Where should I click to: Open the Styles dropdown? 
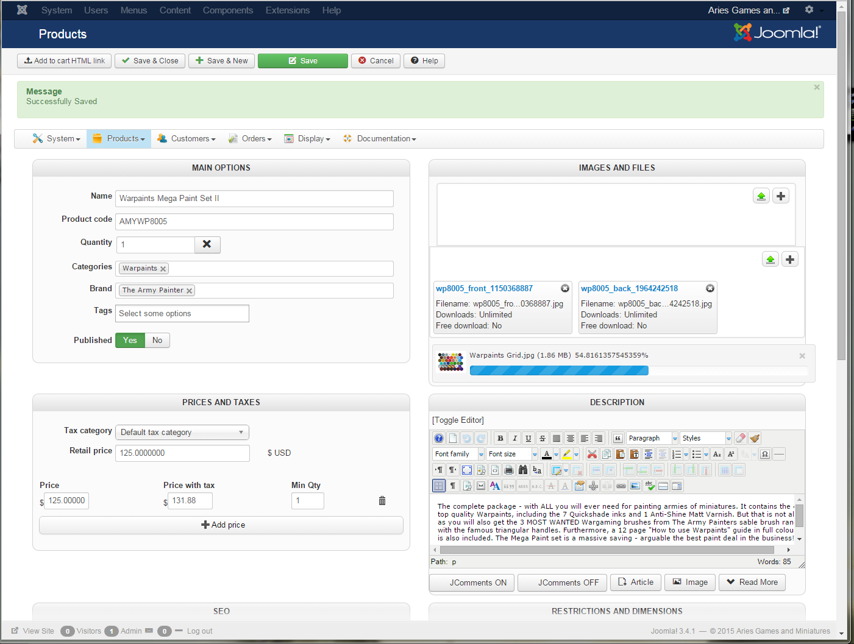coord(706,438)
